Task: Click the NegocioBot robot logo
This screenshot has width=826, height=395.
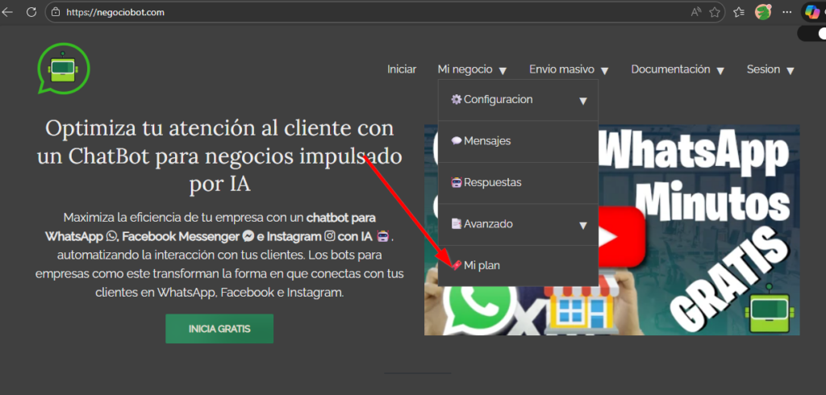Action: 63,69
